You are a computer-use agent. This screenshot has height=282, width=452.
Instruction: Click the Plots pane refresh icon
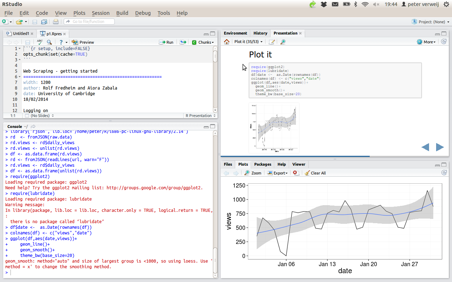[x=444, y=173]
